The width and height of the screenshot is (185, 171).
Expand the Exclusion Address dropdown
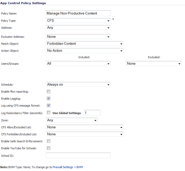pos(78,37)
